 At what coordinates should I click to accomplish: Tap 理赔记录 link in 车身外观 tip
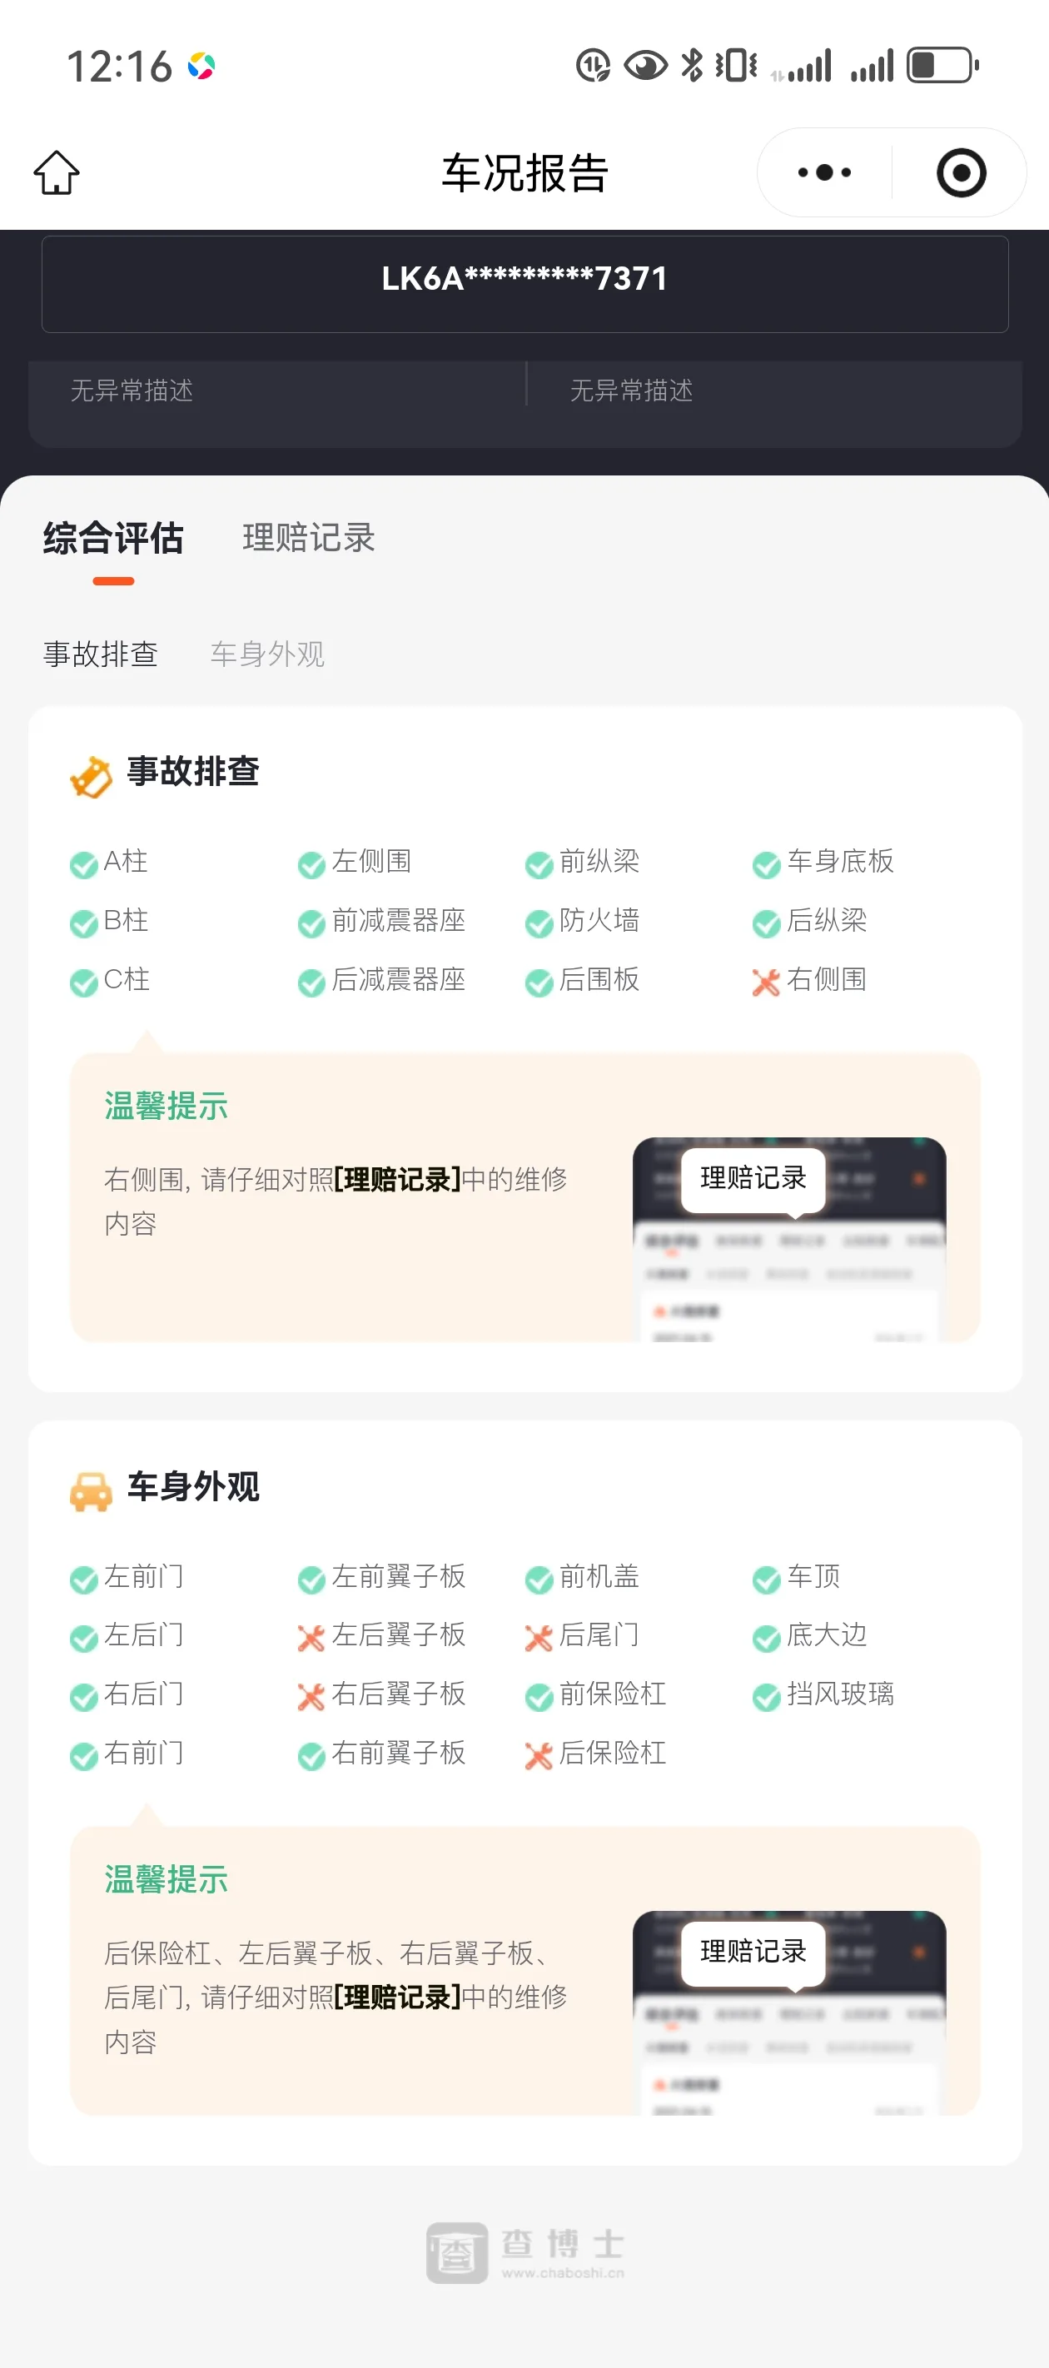(397, 1997)
